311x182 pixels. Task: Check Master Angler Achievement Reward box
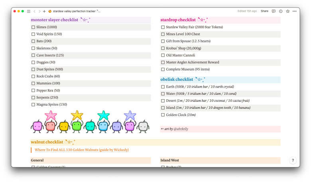point(163,62)
